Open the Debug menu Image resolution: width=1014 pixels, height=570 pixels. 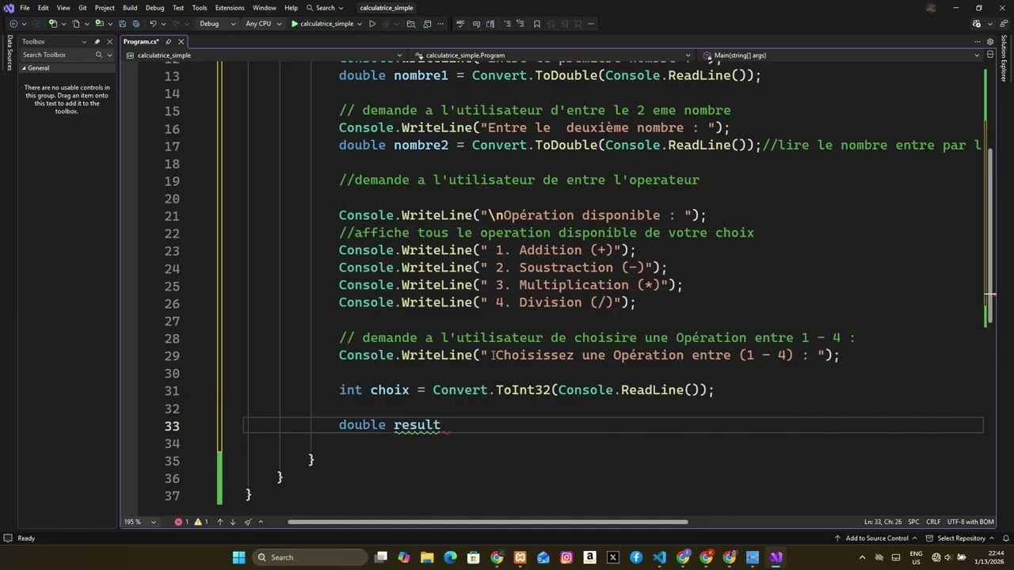point(154,8)
